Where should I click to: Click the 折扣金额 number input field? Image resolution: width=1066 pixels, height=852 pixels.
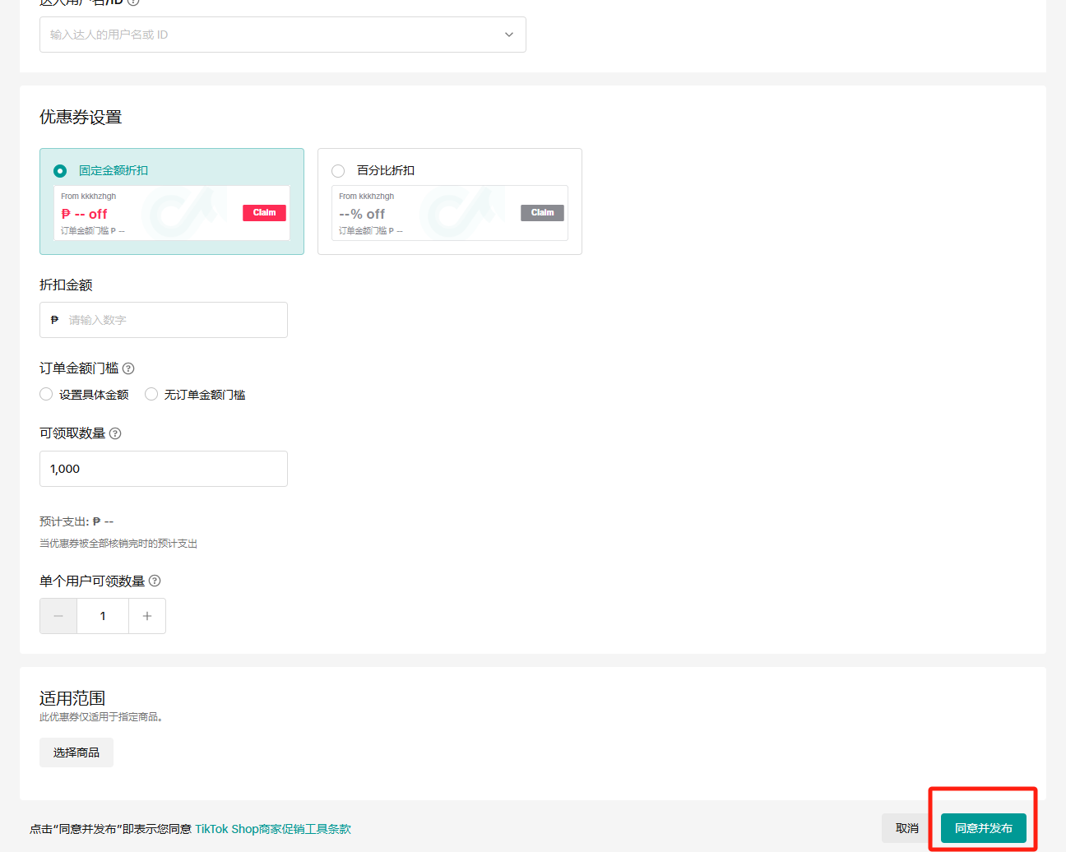pos(173,320)
